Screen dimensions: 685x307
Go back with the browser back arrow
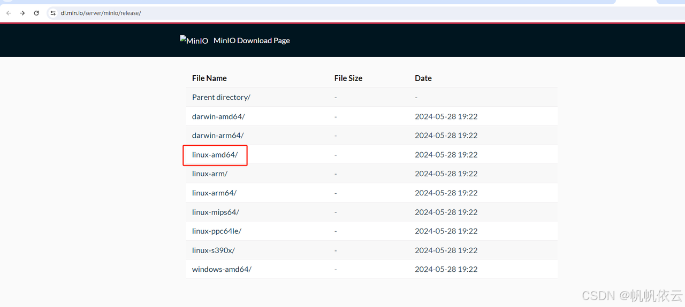point(9,13)
